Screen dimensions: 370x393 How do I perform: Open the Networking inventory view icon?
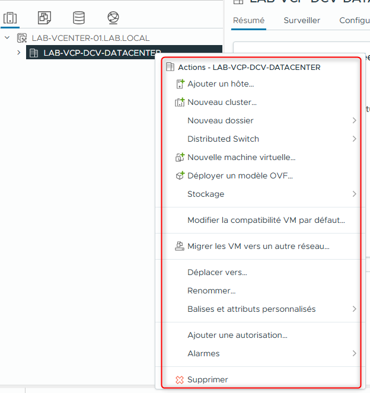pyautogui.click(x=113, y=18)
